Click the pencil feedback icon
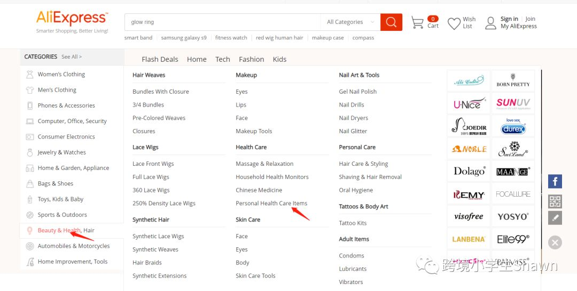 coord(555,217)
